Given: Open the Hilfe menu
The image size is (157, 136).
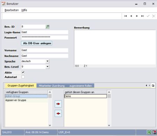Looking at the screenshot, I should (24, 10).
